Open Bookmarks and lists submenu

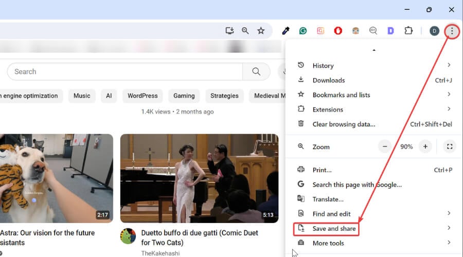pyautogui.click(x=374, y=95)
